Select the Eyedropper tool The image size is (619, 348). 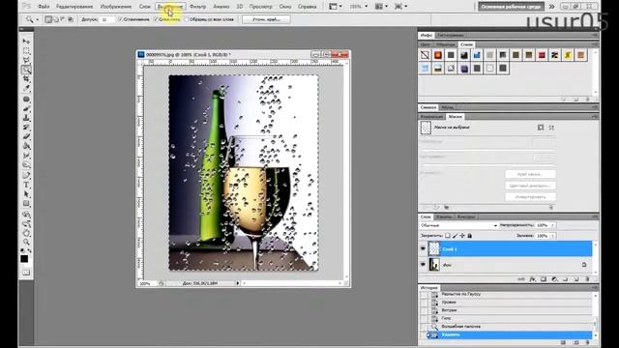pyautogui.click(x=26, y=89)
